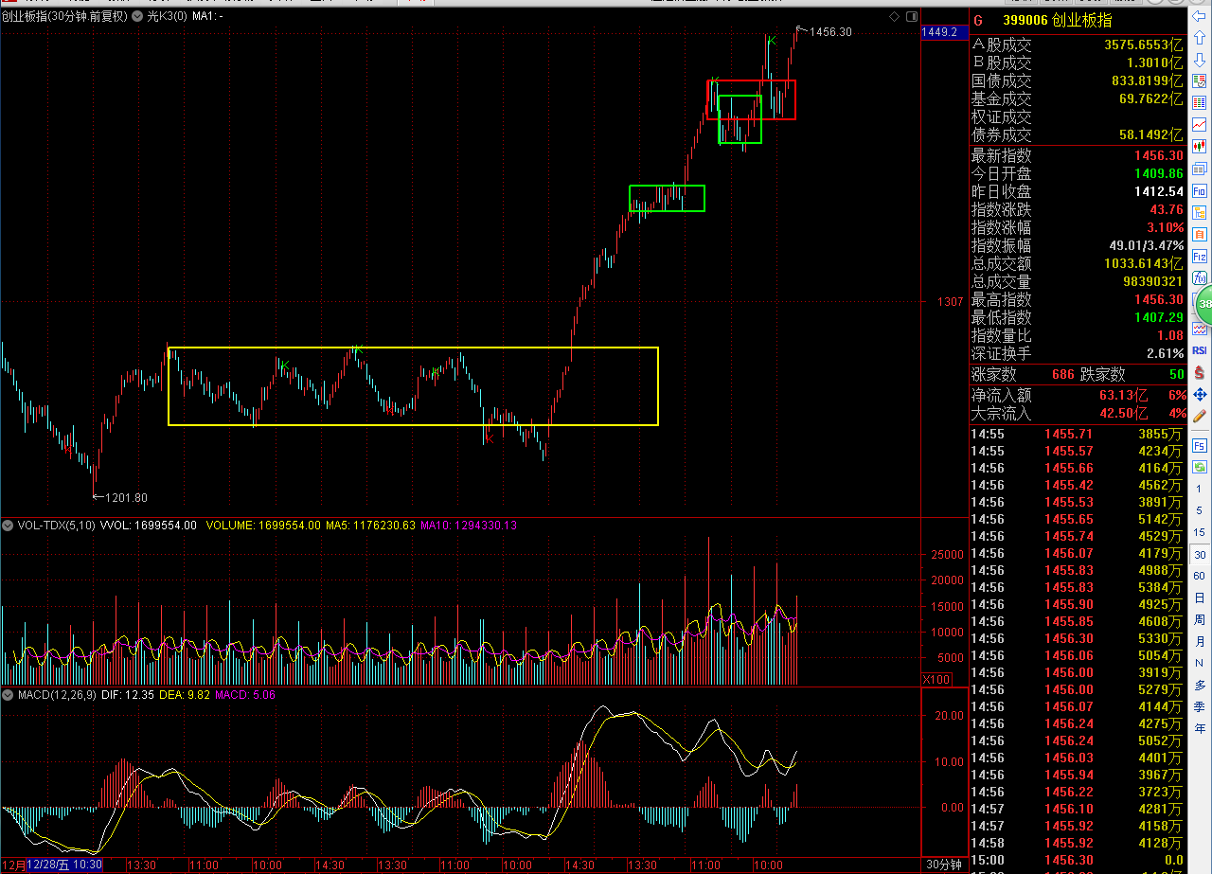Switch to quarterly 季 period
Viewport: 1212px width, 874px height.
(x=1200, y=706)
